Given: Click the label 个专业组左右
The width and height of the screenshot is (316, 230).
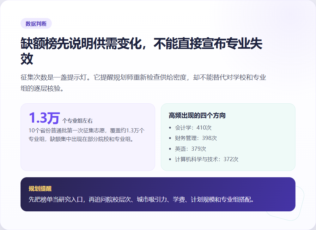Looking at the screenshot, I should [77, 121].
